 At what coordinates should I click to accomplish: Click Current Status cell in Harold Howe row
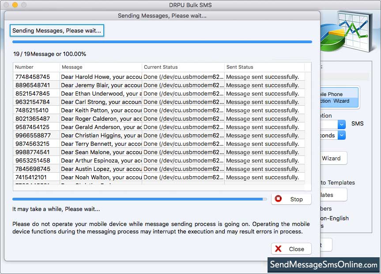183,77
